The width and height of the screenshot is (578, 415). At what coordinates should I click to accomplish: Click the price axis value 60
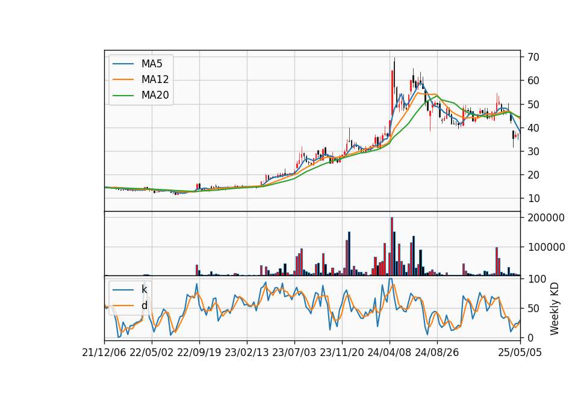[x=533, y=81]
